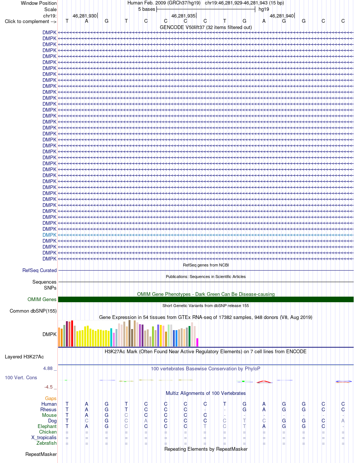Image resolution: width=354 pixels, height=463 pixels.
Task: Select the "Scale" row label
Action: [50, 9]
